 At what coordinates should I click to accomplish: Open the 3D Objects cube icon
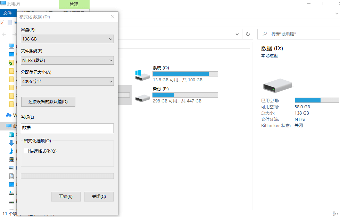coord(11,135)
